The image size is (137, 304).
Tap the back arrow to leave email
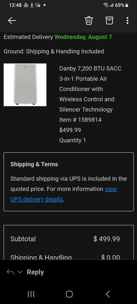pyautogui.click(x=12, y=21)
